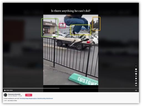Open comments via speech bubble icon
142x106 pixels.
(136, 74)
